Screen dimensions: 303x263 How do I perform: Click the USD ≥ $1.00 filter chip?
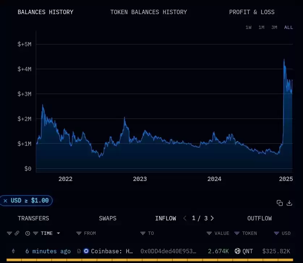(26, 201)
